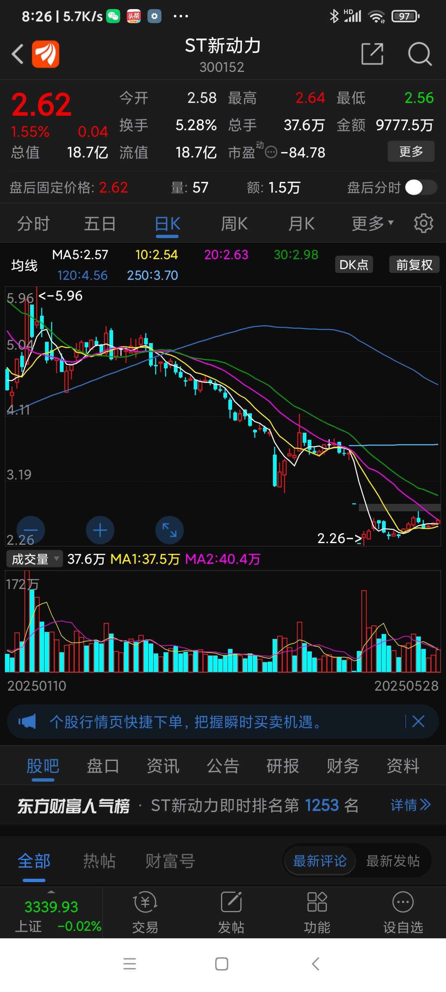Dismiss the quick order banner
446x992 pixels.
click(x=418, y=722)
